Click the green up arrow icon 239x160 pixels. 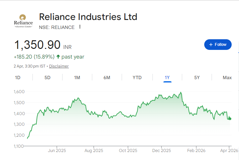(x=58, y=57)
